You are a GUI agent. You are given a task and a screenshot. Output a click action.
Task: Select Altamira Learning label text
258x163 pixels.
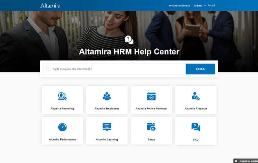[x=107, y=139]
